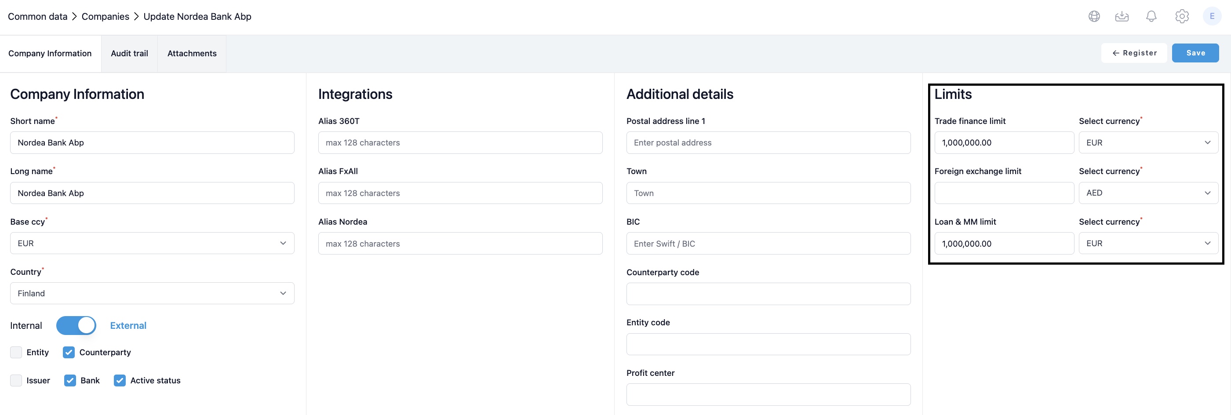The image size is (1231, 415).
Task: Switch to the Attachments tab
Action: pyautogui.click(x=192, y=54)
